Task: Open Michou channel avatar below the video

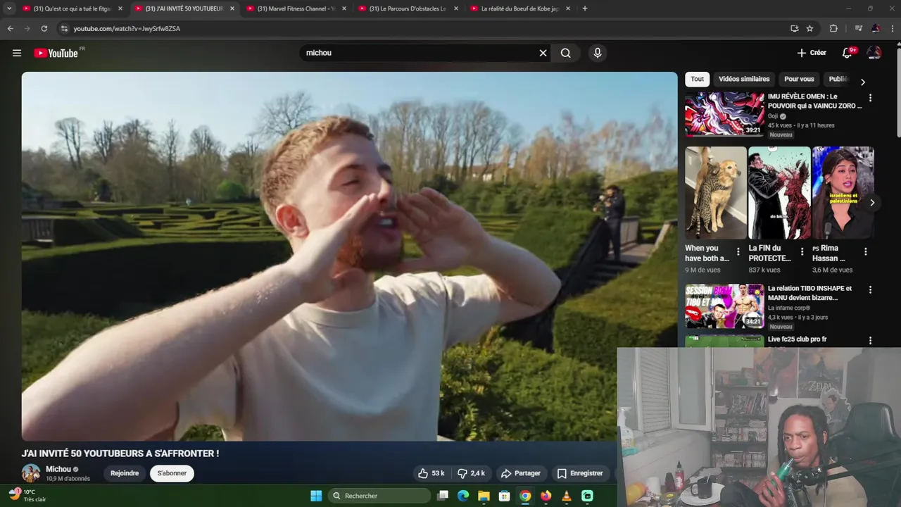Action: coord(31,473)
